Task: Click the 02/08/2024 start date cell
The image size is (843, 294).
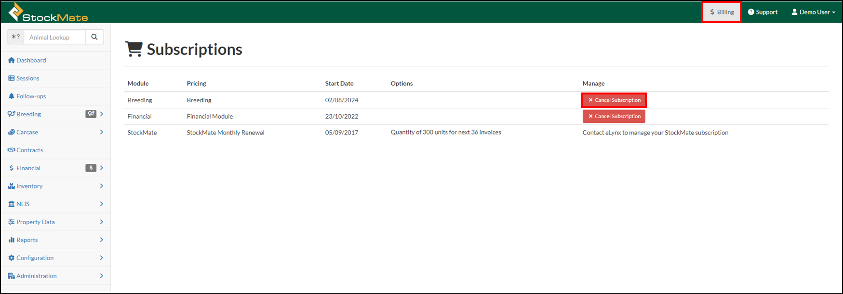Action: point(342,100)
